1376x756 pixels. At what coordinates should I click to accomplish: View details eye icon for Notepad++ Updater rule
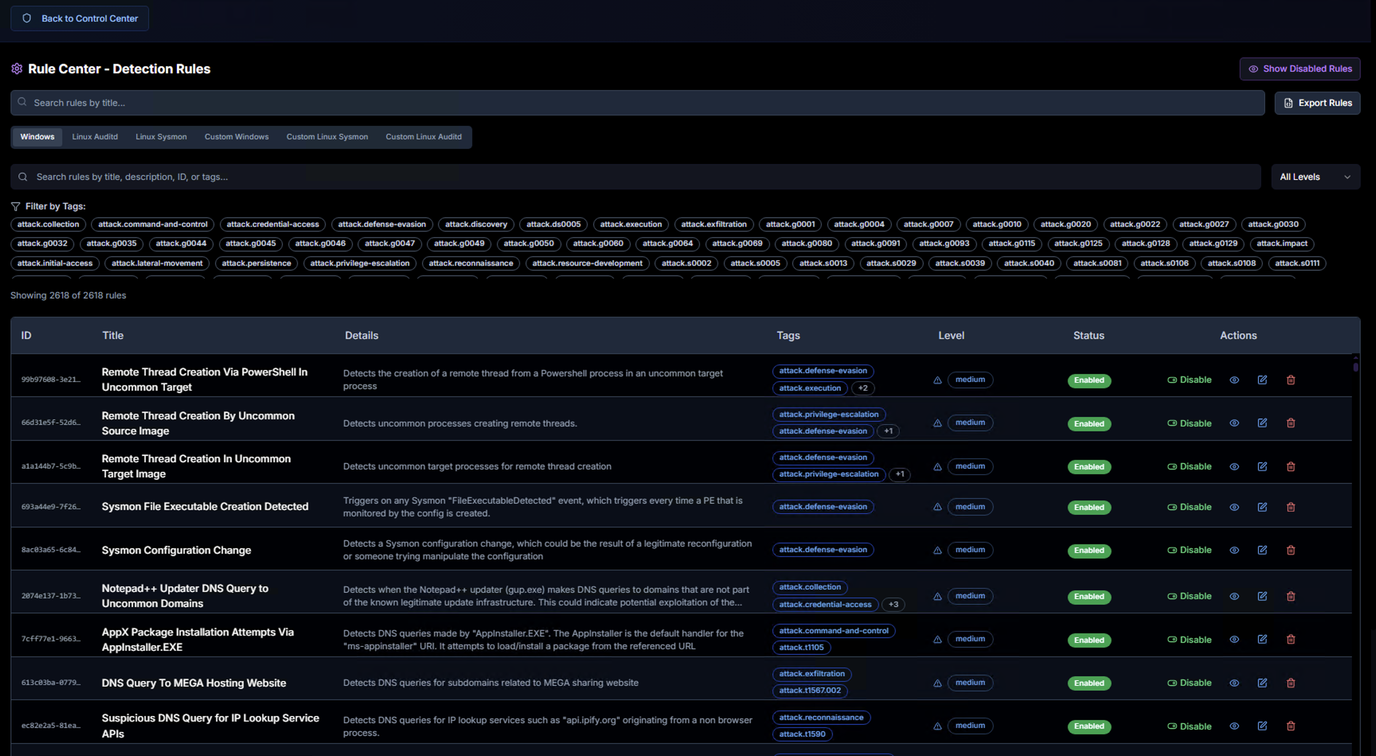(x=1234, y=596)
